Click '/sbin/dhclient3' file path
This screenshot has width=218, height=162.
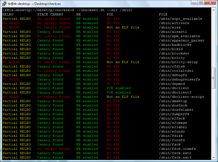[x=175, y=92]
